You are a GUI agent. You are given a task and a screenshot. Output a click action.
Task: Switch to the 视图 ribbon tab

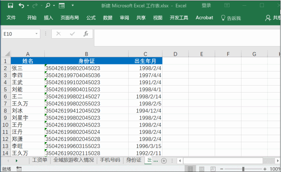158,18
